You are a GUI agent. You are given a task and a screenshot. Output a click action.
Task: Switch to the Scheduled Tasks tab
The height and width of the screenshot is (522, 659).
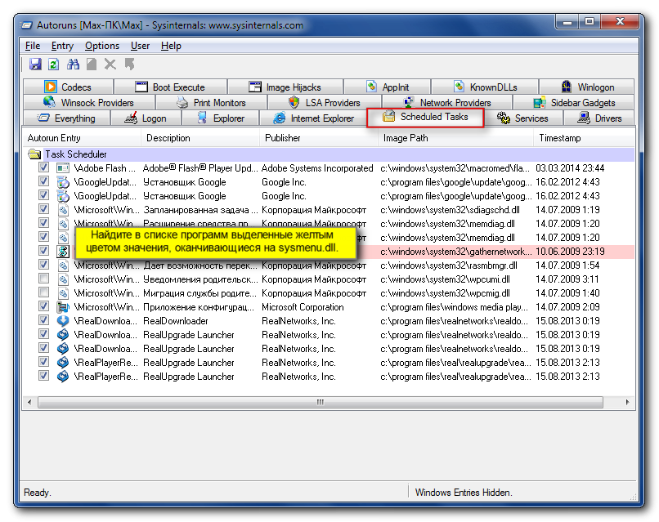[x=425, y=117]
